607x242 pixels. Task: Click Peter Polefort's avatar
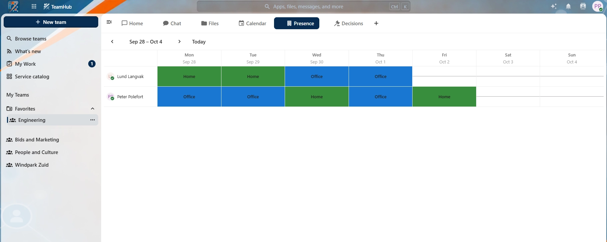click(111, 97)
